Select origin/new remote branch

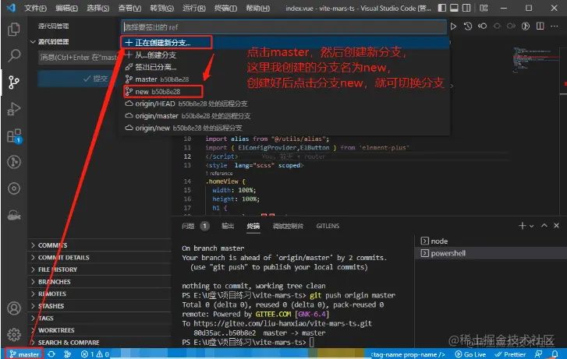(x=285, y=128)
